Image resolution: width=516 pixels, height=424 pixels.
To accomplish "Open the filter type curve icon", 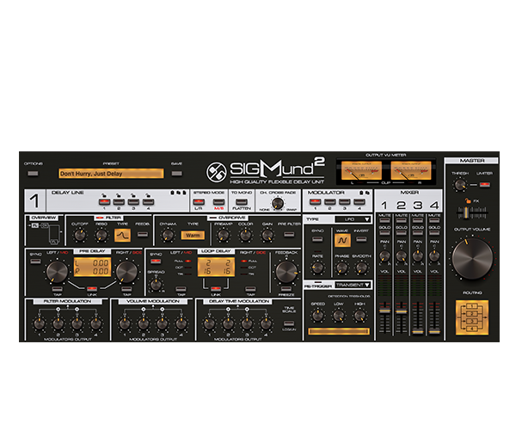I will coord(122,235).
